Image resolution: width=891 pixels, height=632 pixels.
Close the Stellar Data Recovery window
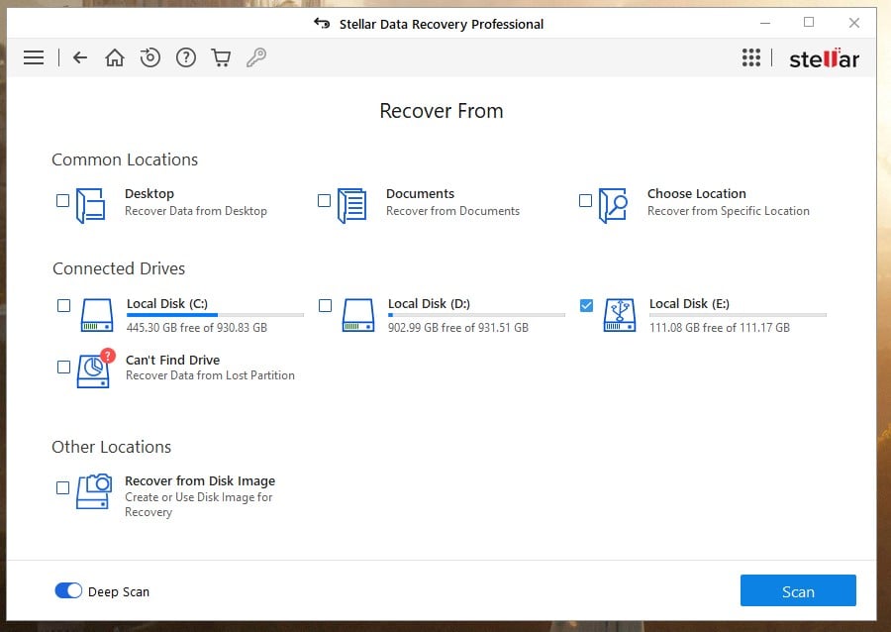click(x=854, y=23)
